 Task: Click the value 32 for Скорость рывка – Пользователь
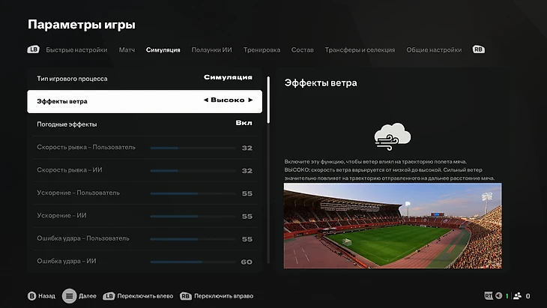247,148
